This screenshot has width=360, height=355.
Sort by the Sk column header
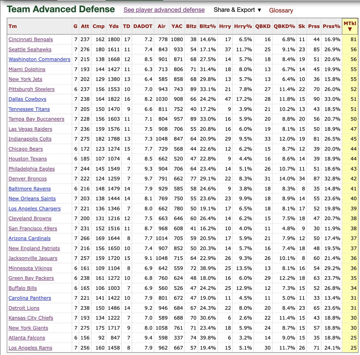301,26
